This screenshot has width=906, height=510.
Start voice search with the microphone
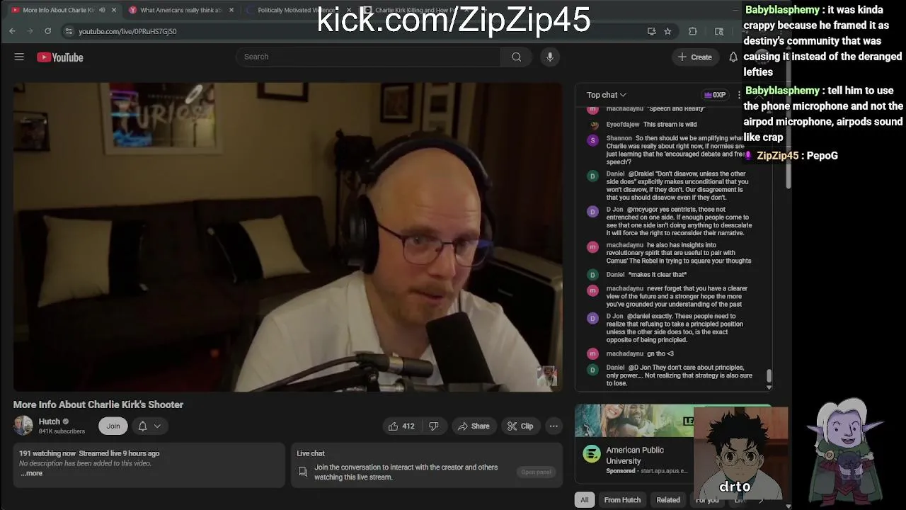[550, 57]
